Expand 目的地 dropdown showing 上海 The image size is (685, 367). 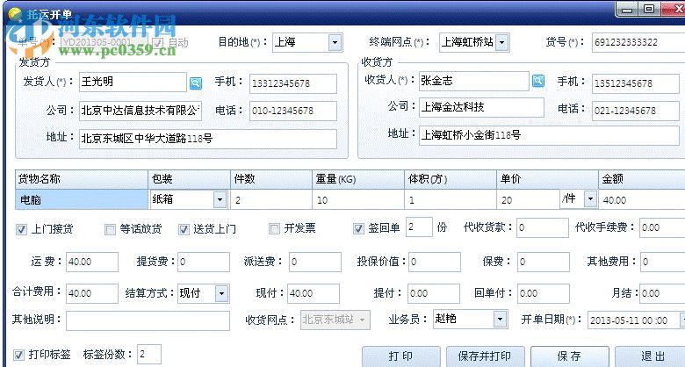coord(335,43)
